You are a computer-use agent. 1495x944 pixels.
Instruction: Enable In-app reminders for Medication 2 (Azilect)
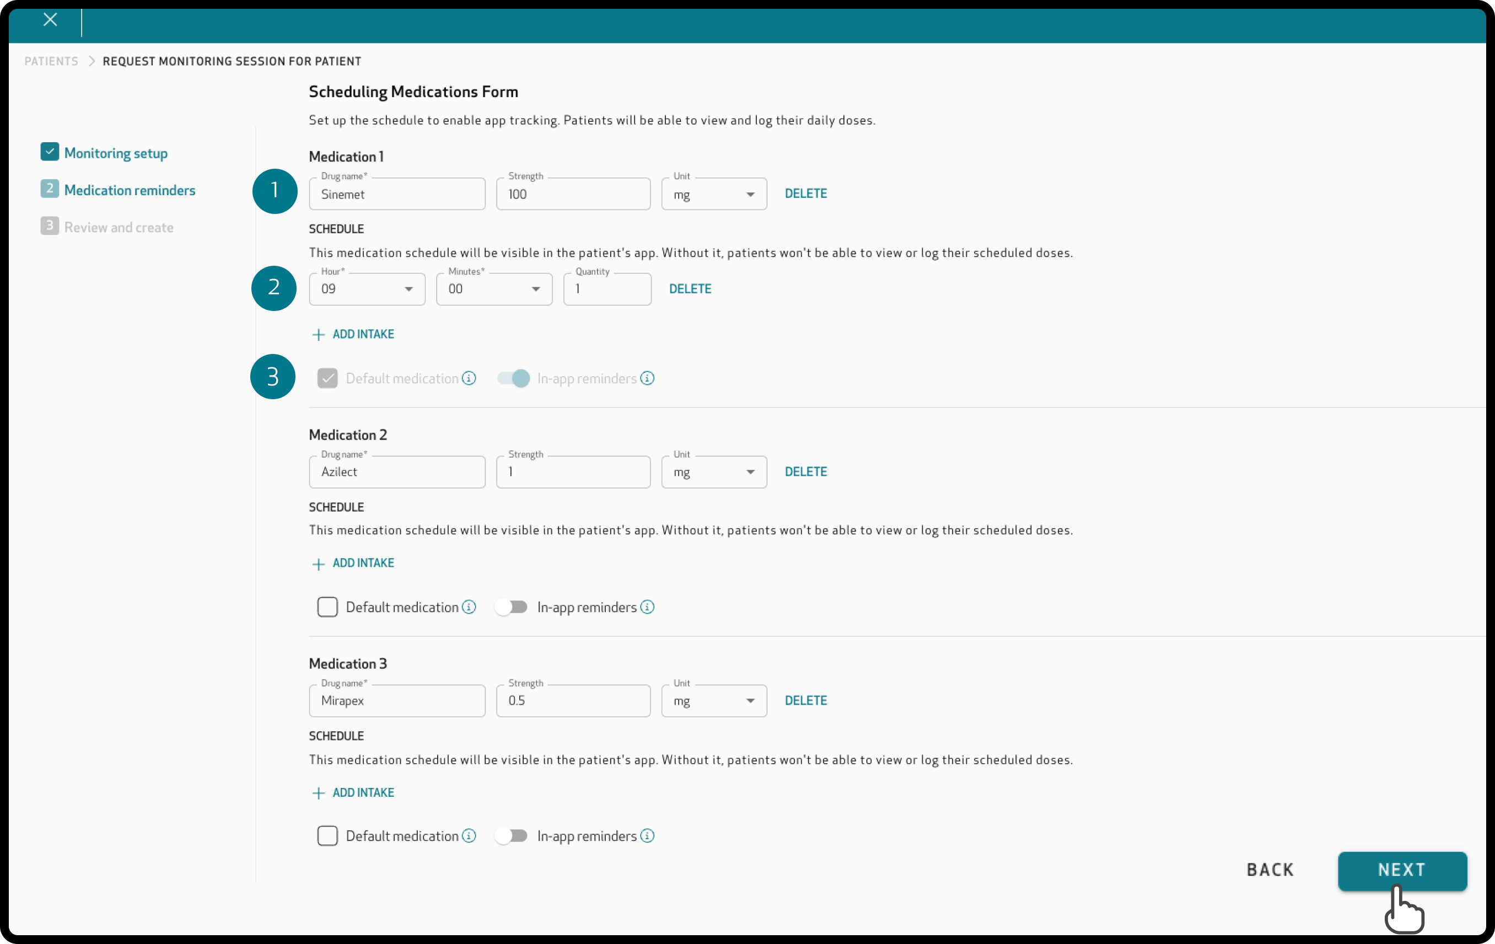tap(512, 607)
